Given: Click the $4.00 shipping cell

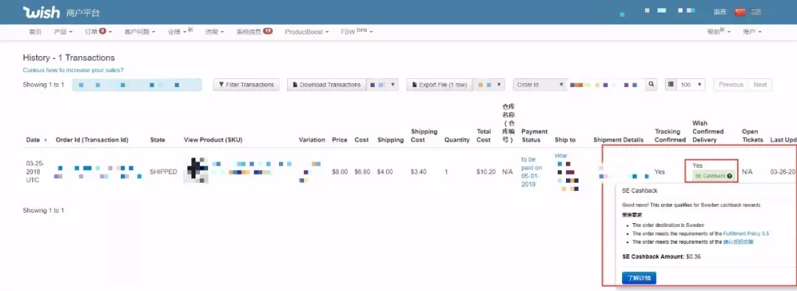Looking at the screenshot, I should (384, 172).
